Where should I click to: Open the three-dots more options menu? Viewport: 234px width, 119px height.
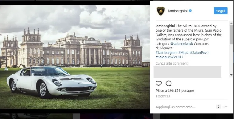tap(225, 107)
